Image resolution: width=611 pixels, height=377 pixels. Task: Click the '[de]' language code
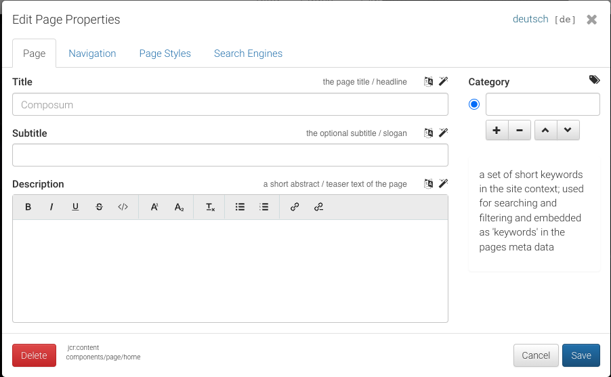565,20
